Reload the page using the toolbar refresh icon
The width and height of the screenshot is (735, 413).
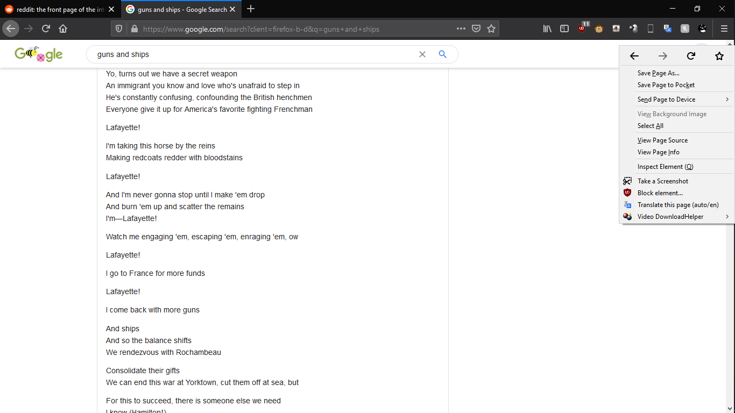tap(46, 29)
